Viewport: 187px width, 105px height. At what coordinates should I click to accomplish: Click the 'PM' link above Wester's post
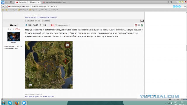pos(39,20)
